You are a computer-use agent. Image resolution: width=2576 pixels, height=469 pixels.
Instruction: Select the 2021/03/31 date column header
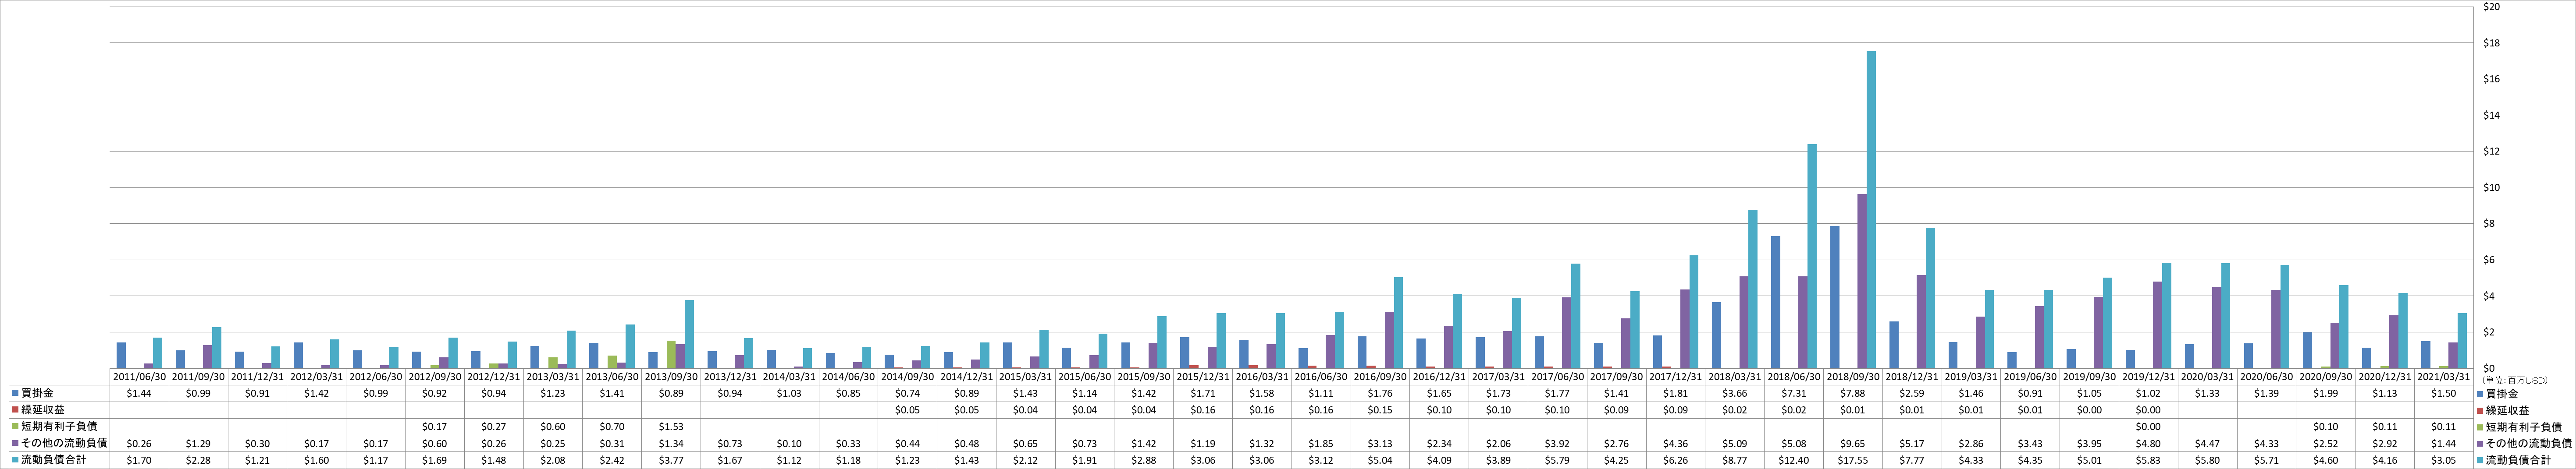click(2443, 377)
